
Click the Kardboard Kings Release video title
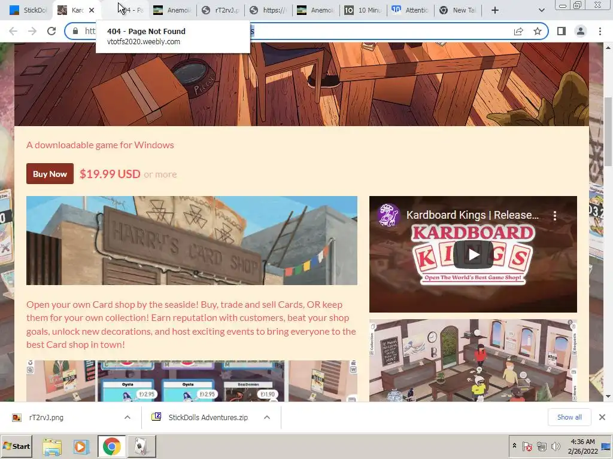472,215
